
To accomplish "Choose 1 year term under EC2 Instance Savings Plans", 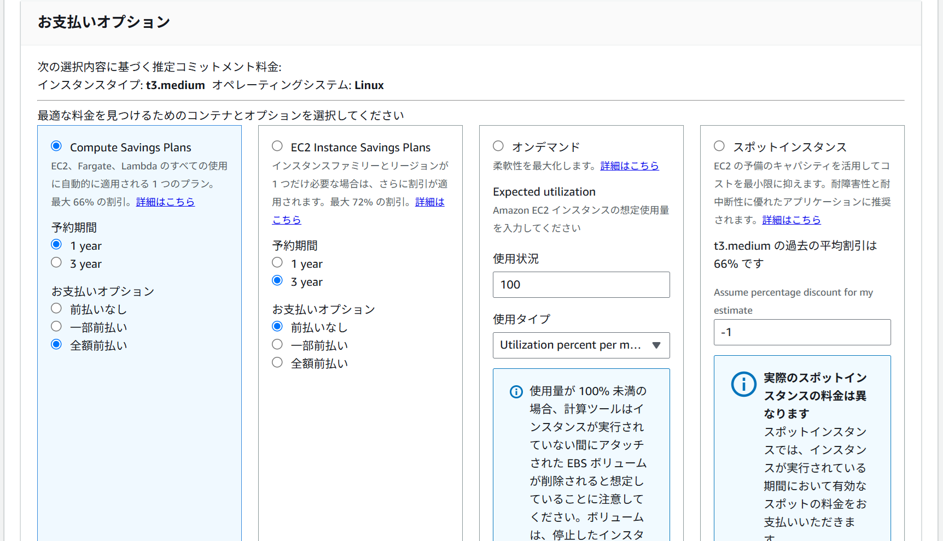I will point(277,262).
